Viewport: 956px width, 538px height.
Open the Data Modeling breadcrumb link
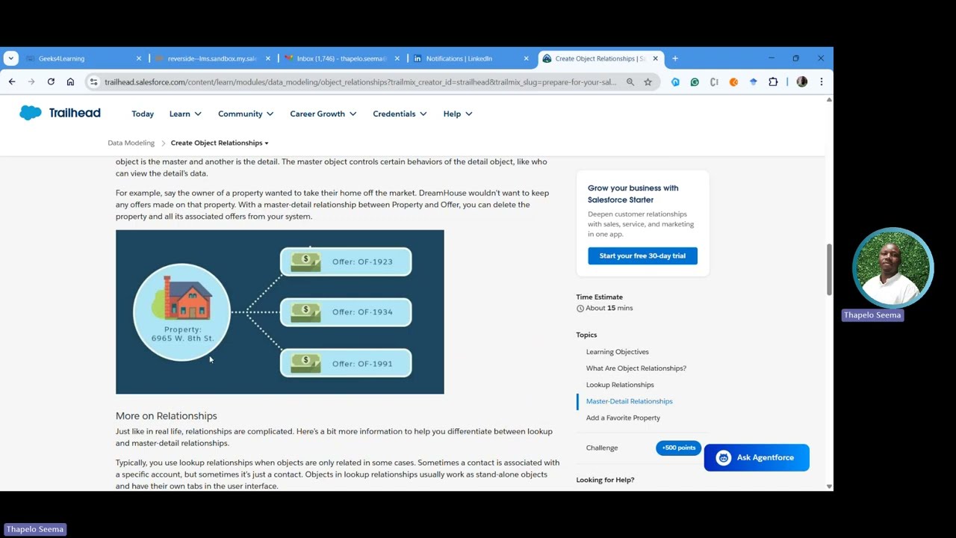(x=131, y=143)
